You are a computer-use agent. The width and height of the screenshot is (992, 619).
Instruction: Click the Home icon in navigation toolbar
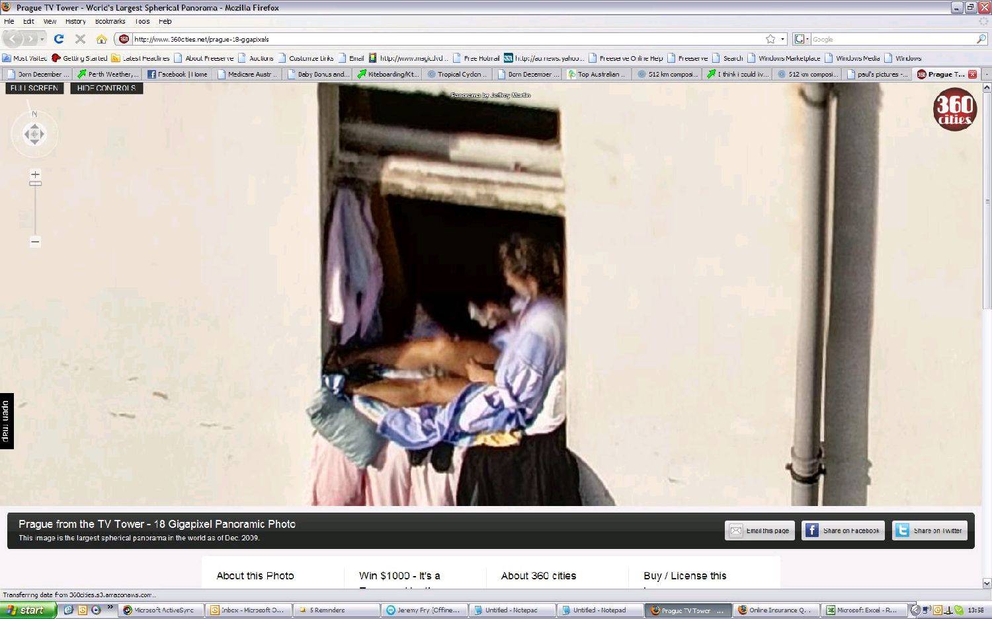click(101, 39)
